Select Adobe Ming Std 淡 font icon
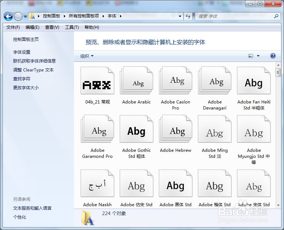 point(215,129)
